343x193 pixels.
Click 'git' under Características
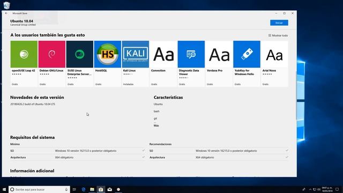pos(155,118)
